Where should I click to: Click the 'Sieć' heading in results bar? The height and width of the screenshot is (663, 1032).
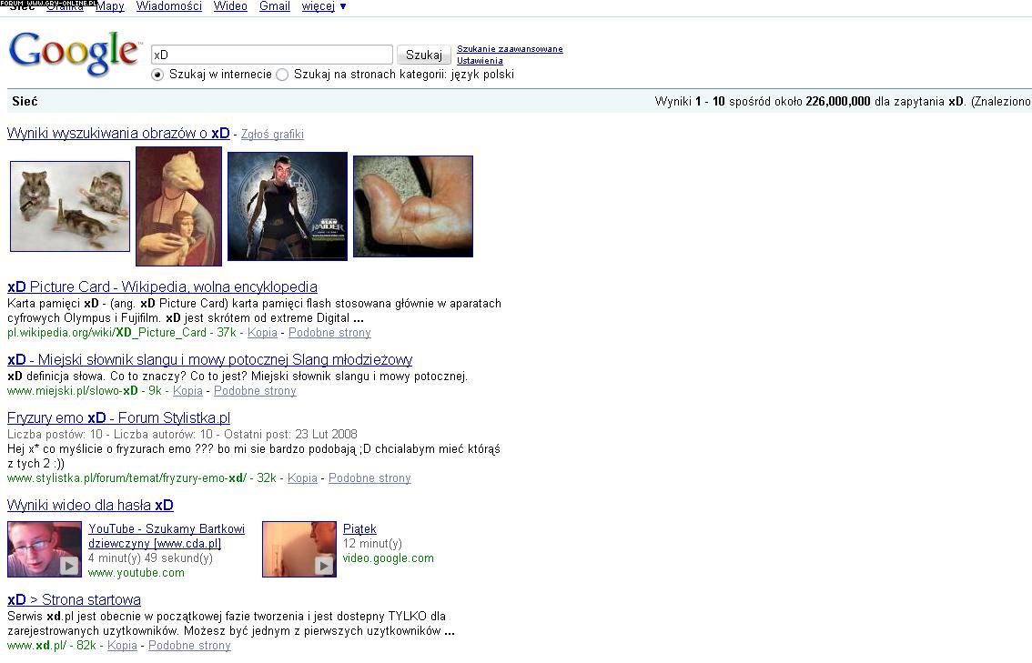point(25,101)
